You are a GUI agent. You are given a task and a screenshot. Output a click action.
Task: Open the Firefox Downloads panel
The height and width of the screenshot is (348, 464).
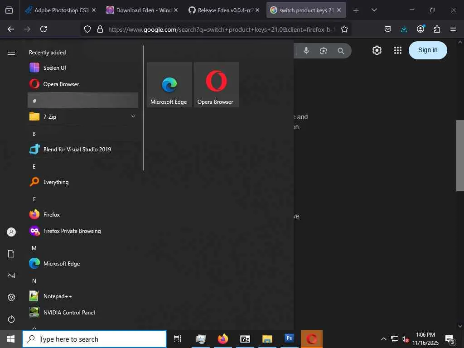click(x=404, y=29)
